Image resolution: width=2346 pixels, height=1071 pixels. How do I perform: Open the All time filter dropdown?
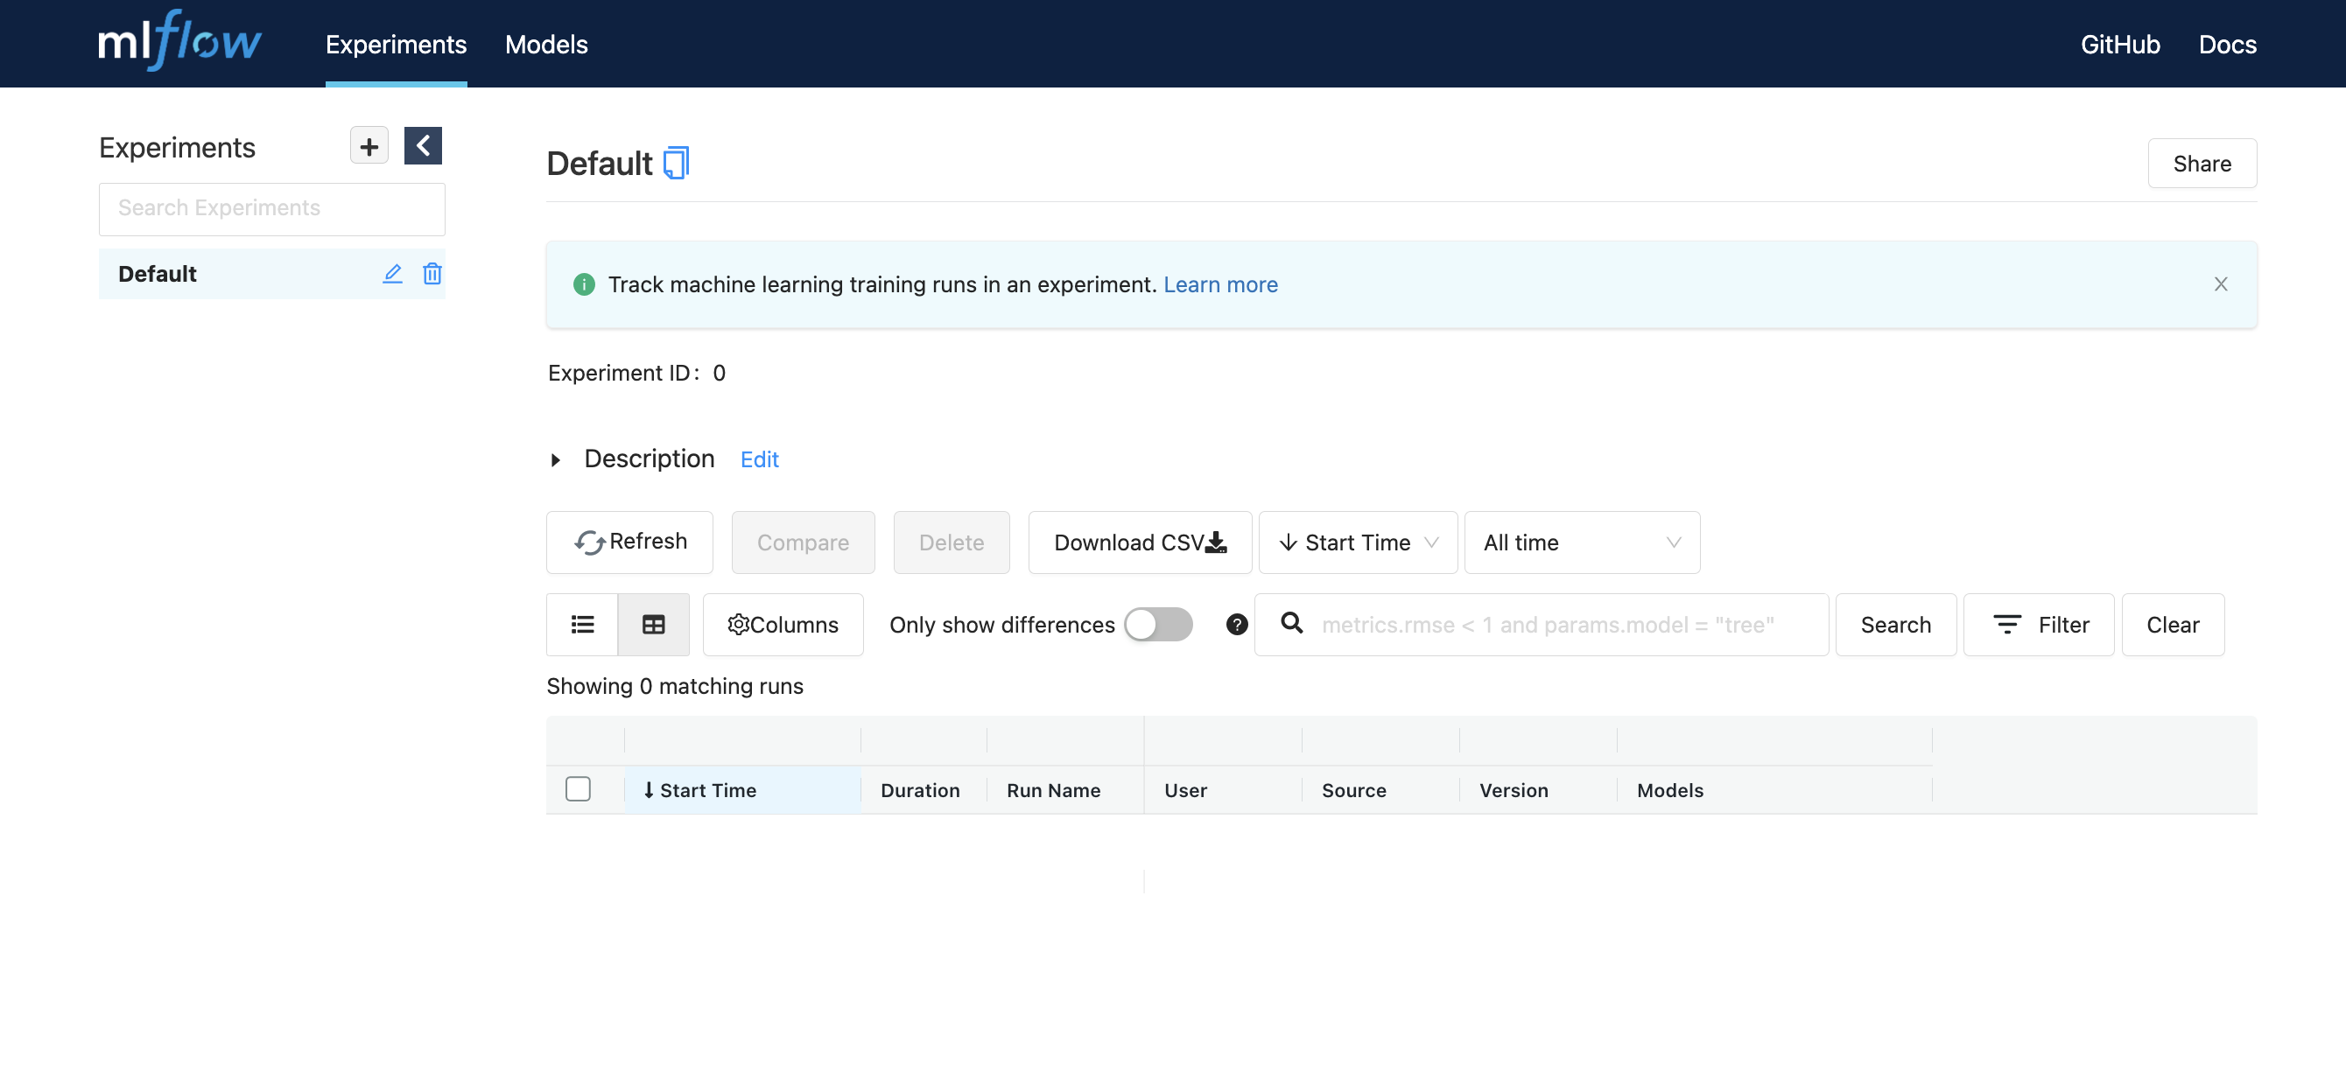(x=1582, y=542)
